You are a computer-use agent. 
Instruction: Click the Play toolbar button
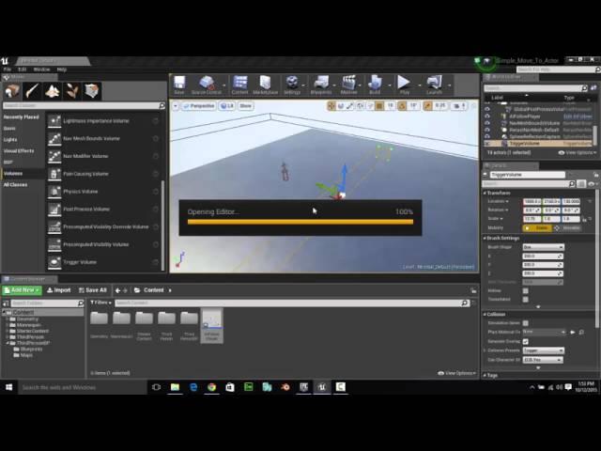click(404, 85)
